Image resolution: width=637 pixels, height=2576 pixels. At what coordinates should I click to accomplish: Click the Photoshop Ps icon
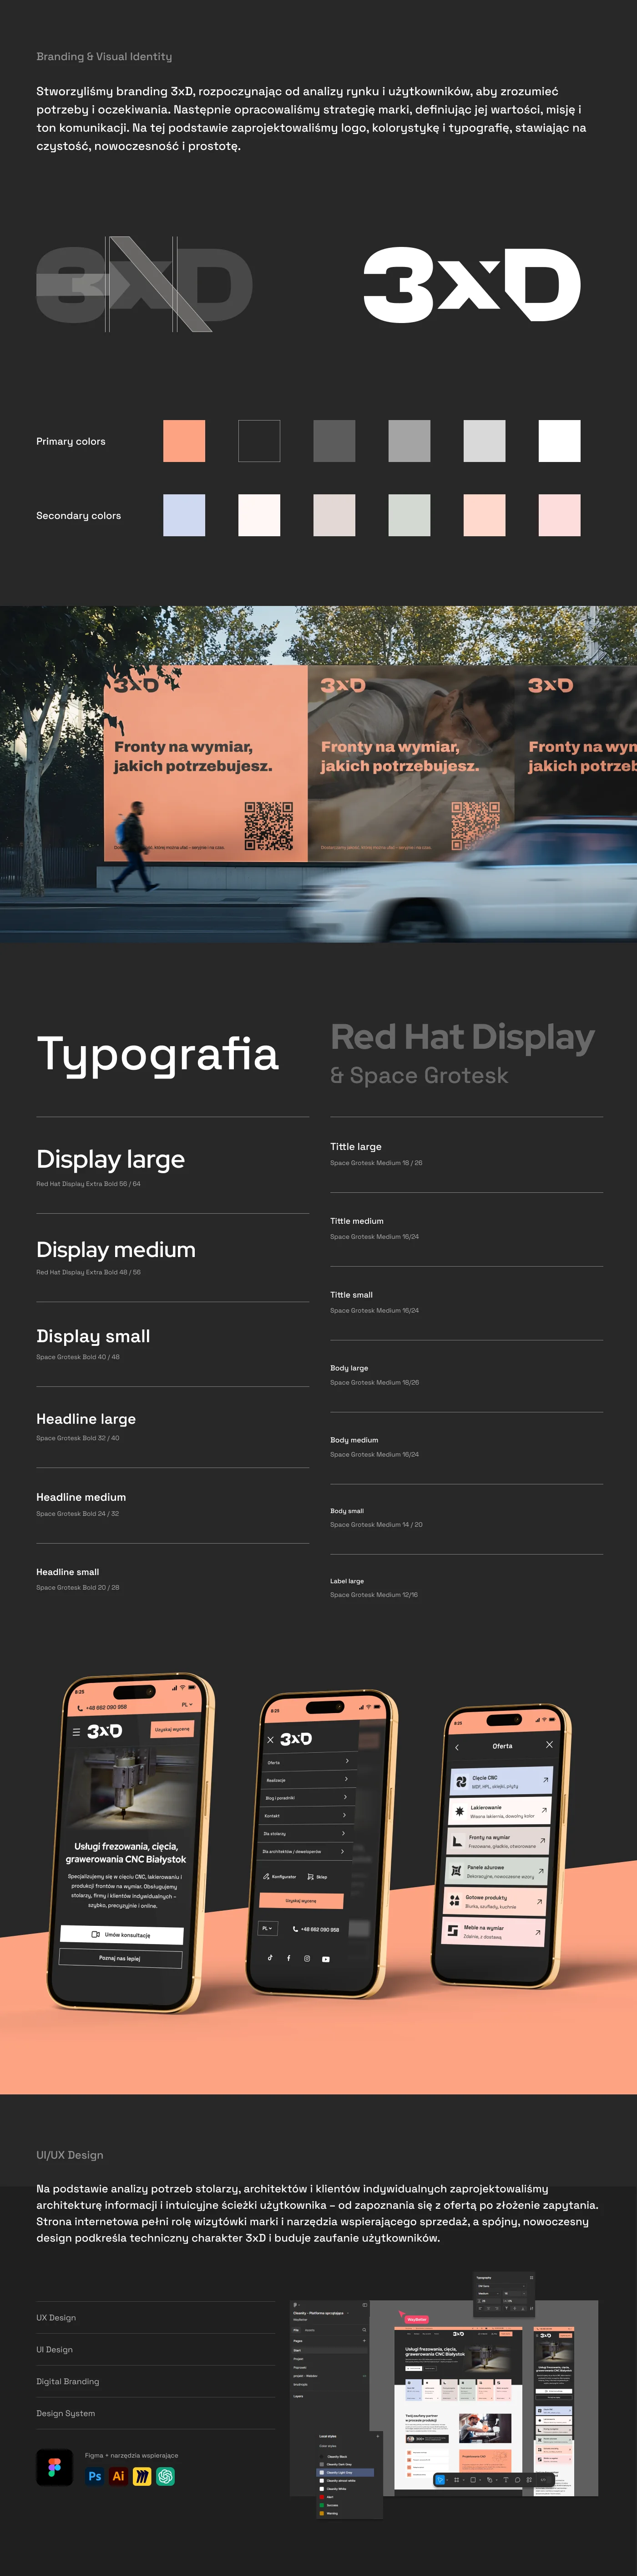tap(95, 2476)
